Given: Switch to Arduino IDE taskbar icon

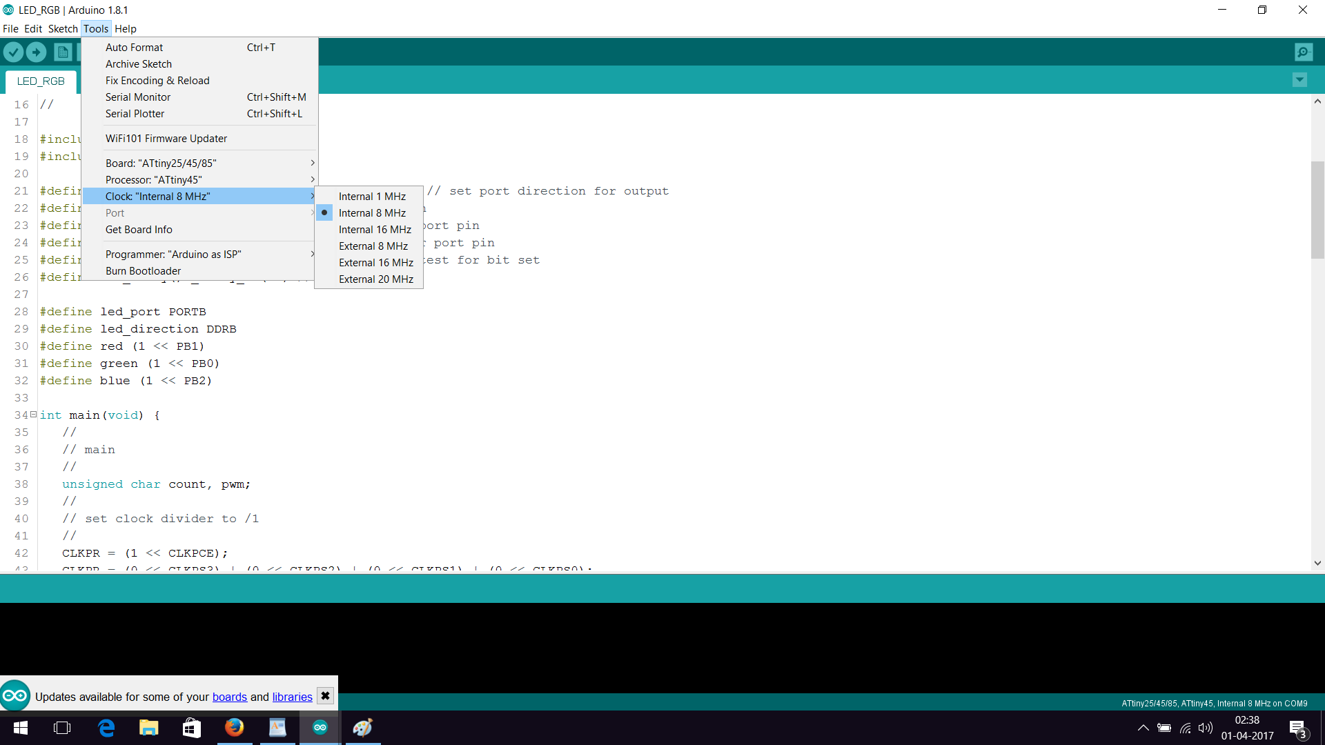Looking at the screenshot, I should click(x=320, y=728).
